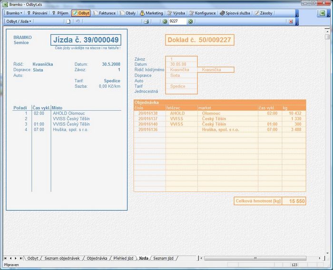
Task: Expand the first toolbar options arrow
Action: pyautogui.click(x=297, y=14)
